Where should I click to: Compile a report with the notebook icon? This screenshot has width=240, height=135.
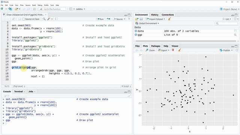click(x=57, y=19)
